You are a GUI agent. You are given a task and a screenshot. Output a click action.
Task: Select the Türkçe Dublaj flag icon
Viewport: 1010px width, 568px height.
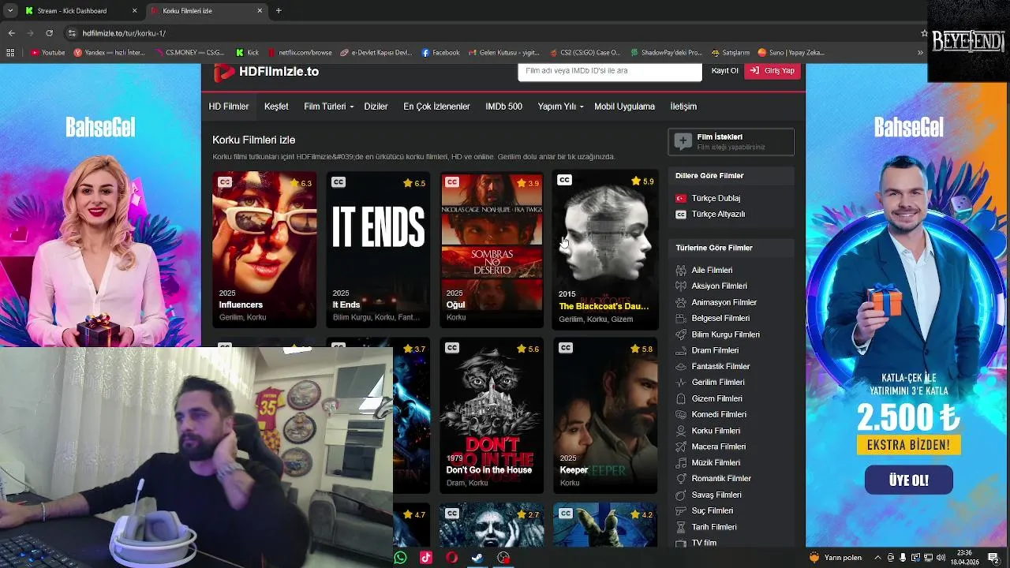[681, 198]
